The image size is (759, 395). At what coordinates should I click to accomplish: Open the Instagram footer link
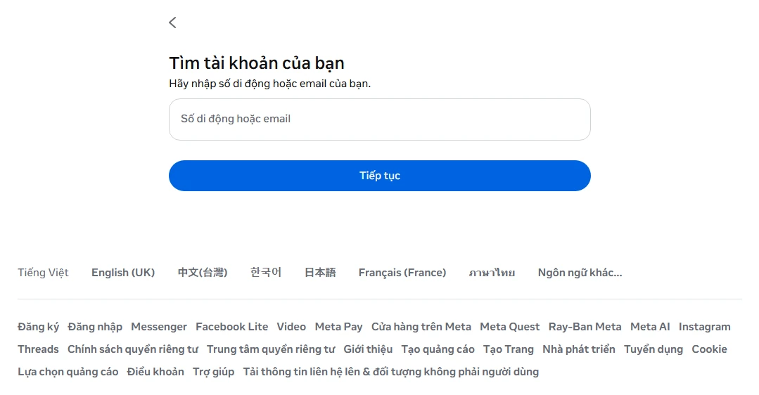[x=704, y=327]
